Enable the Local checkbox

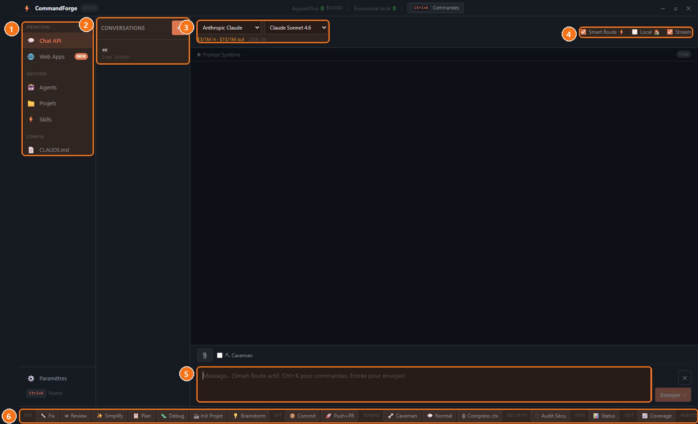(635, 32)
